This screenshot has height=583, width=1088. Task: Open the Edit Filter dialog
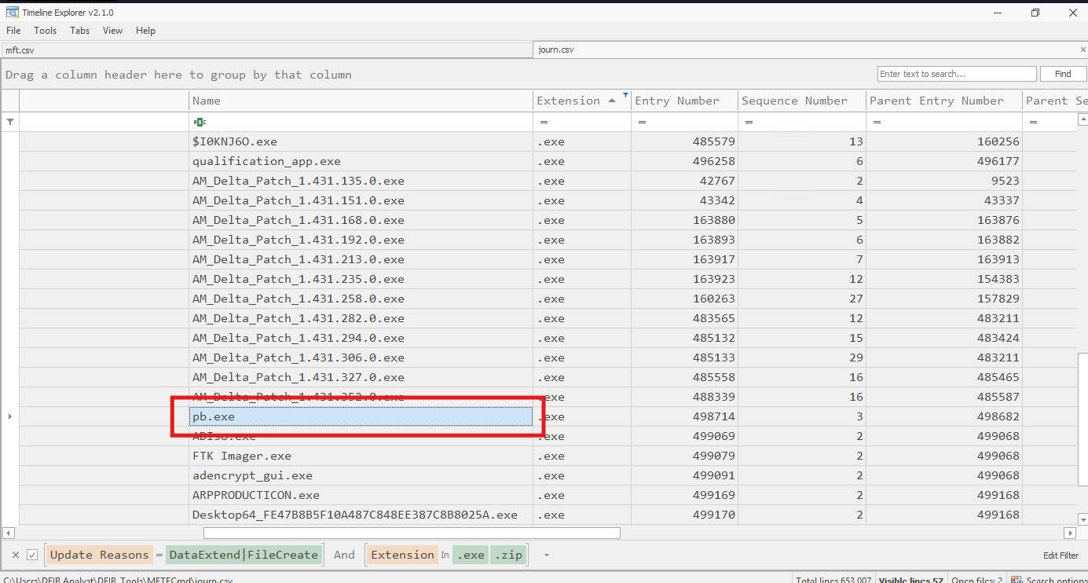pos(1061,555)
